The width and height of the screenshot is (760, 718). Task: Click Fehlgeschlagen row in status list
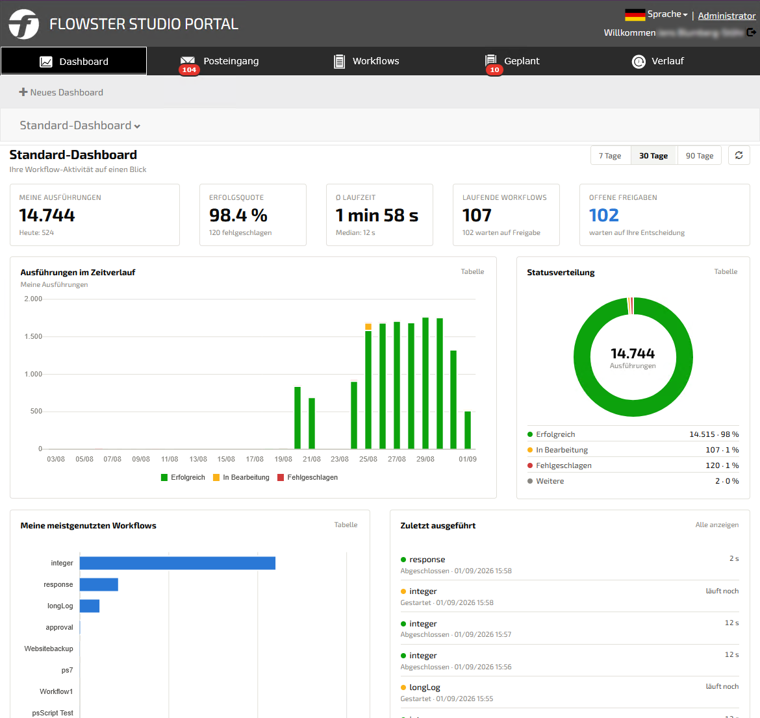coord(633,465)
